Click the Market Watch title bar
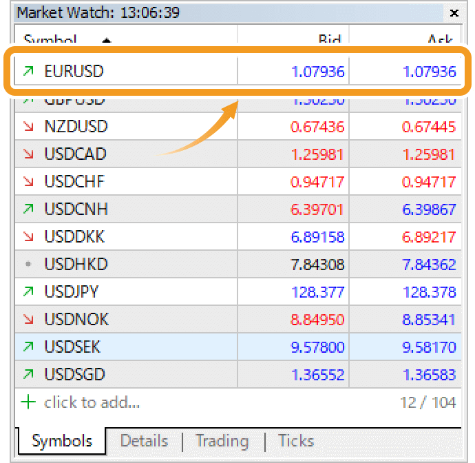 click(x=229, y=13)
